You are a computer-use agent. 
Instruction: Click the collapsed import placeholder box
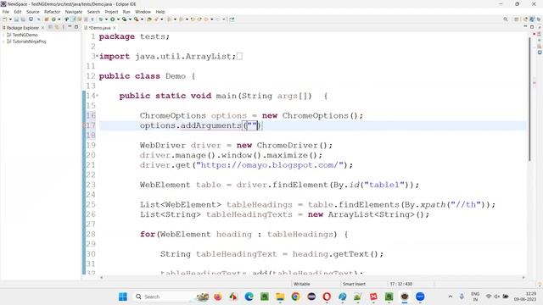(239, 56)
